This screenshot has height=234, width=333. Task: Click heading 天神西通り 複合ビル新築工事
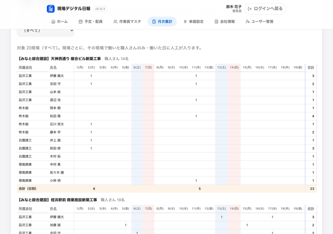click(76, 59)
